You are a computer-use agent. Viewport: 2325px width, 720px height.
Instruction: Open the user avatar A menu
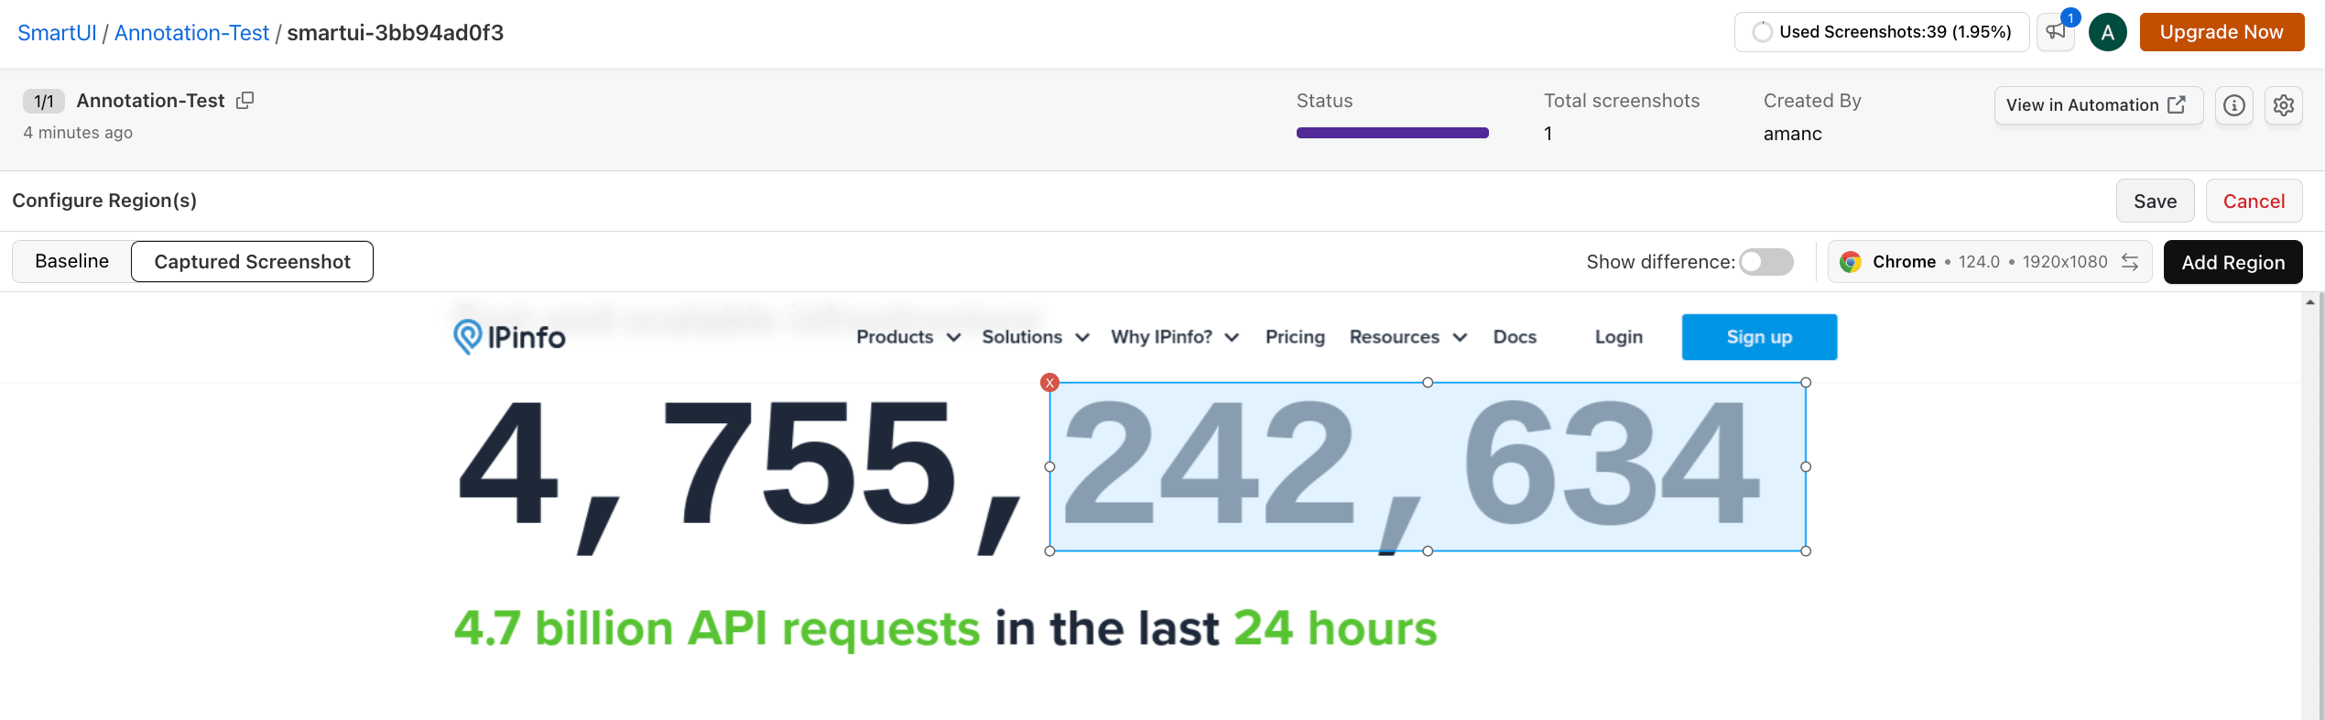pos(2107,32)
